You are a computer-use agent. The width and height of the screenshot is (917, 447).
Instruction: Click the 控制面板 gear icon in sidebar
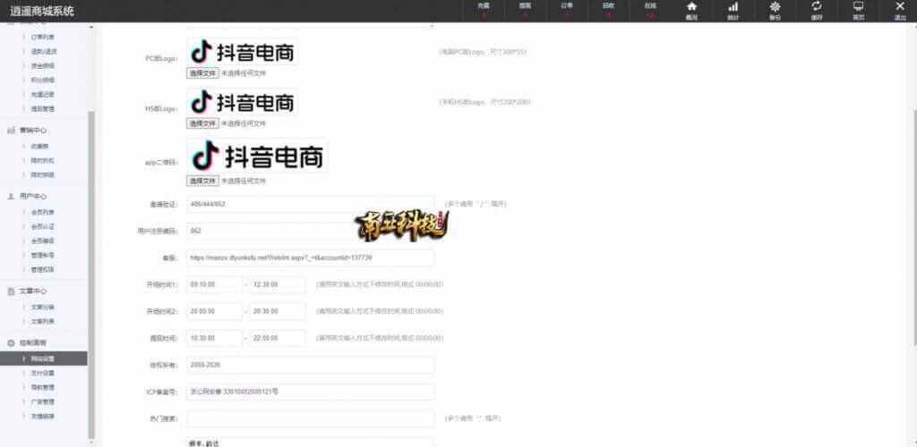11,342
